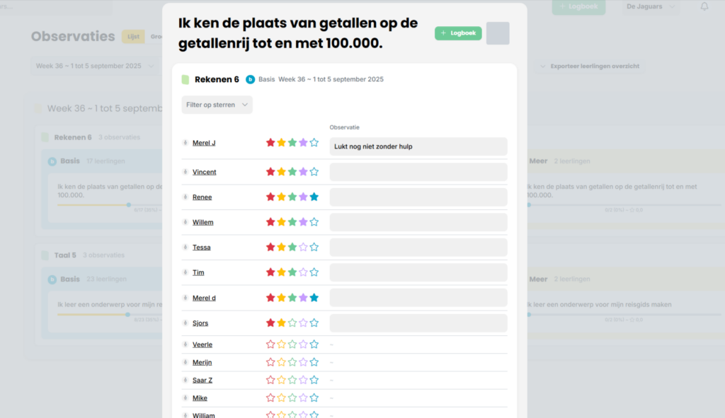
Task: Toggle Saar Z's third green star
Action: [292, 380]
